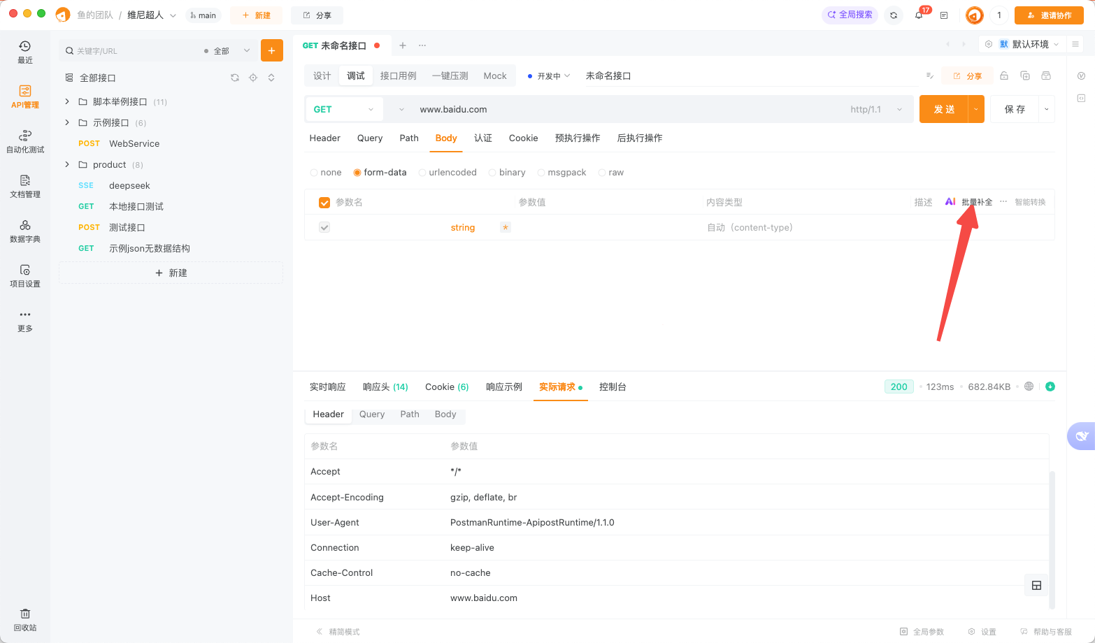Open the 保存 button dropdown arrow

[1047, 109]
